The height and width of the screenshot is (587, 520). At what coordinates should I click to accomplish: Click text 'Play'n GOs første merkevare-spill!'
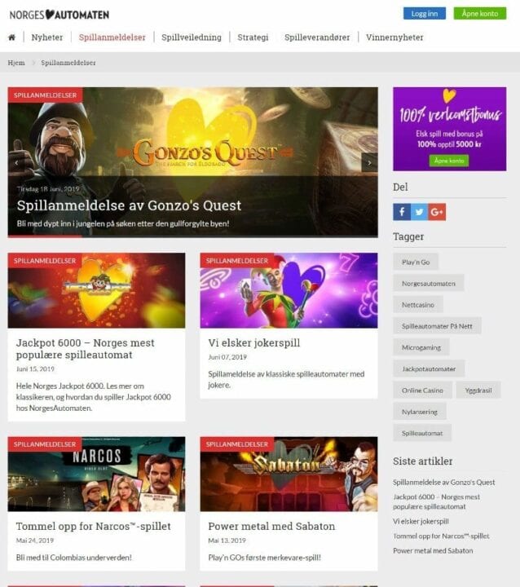tap(265, 558)
